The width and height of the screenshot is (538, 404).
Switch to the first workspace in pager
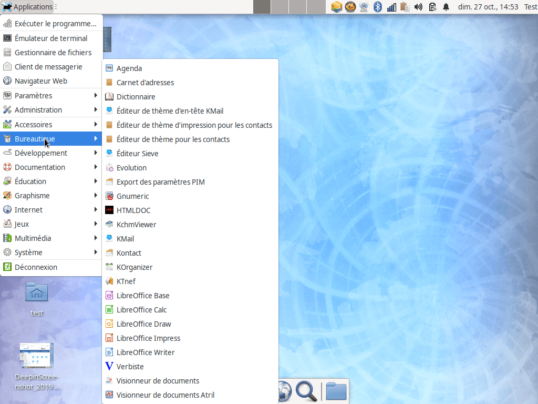[262, 7]
